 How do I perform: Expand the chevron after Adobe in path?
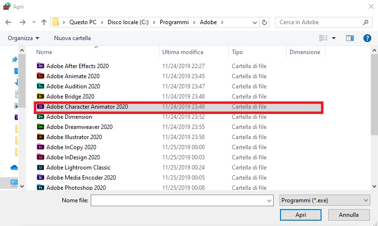[222, 22]
